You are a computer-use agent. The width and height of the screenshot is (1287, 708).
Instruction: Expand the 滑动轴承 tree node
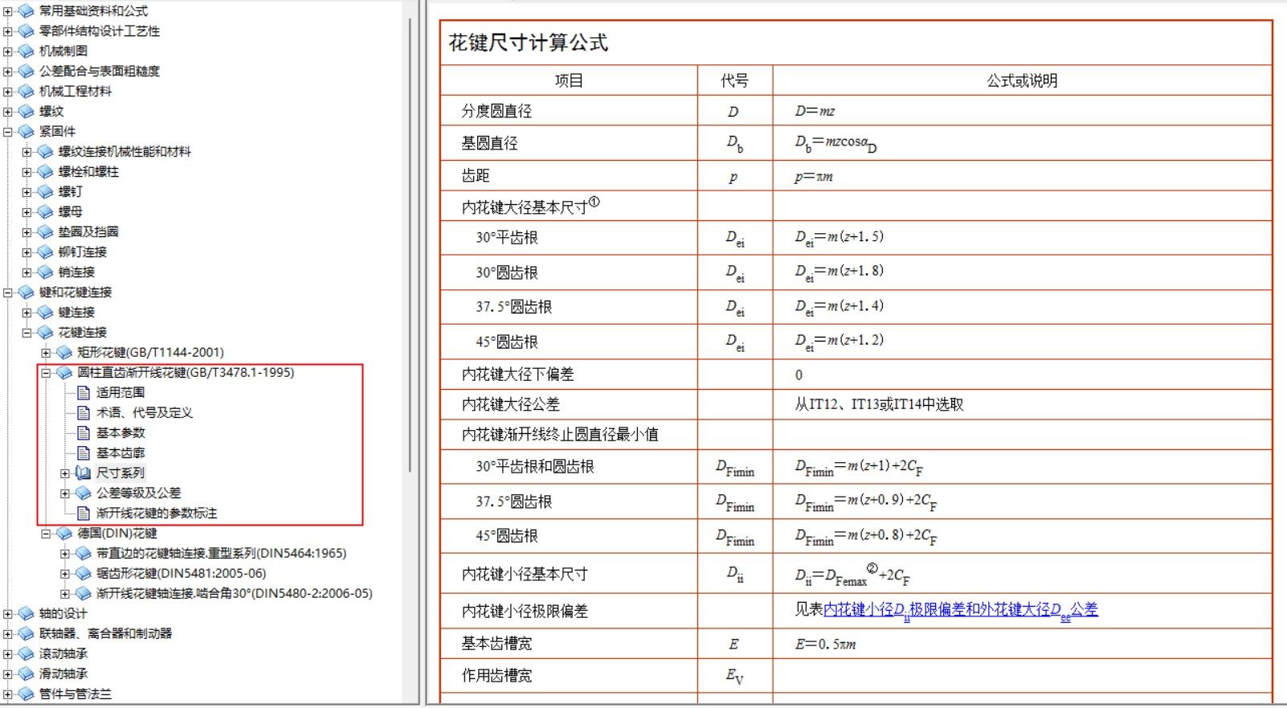pos(8,674)
